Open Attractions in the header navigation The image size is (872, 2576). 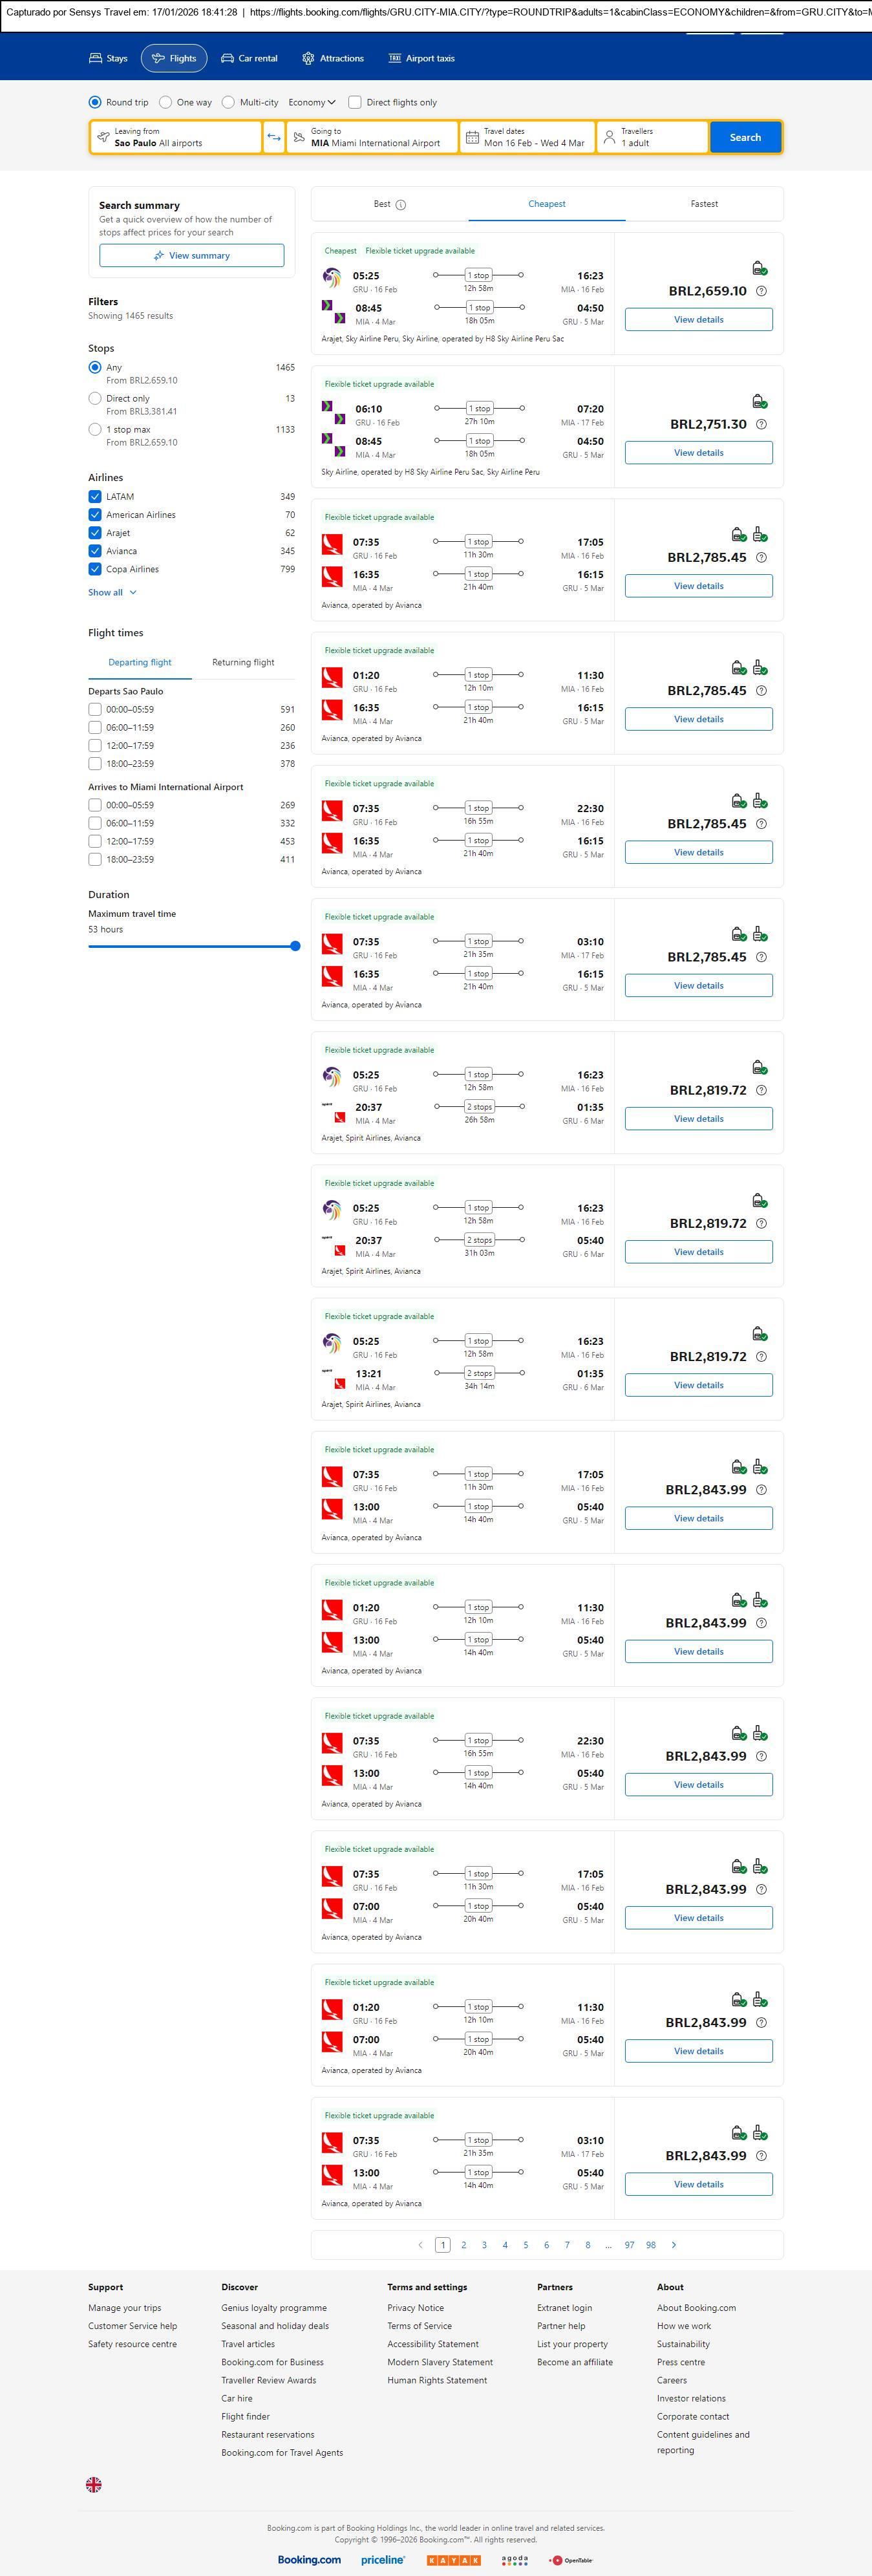(333, 59)
